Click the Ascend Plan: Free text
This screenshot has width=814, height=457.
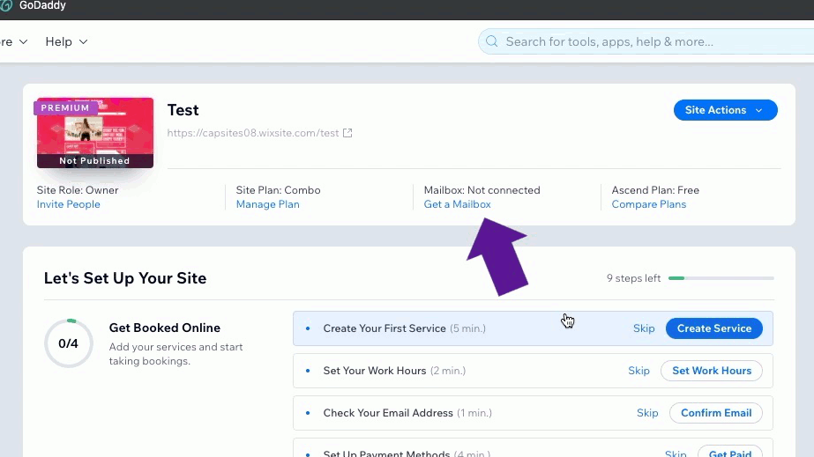point(655,190)
